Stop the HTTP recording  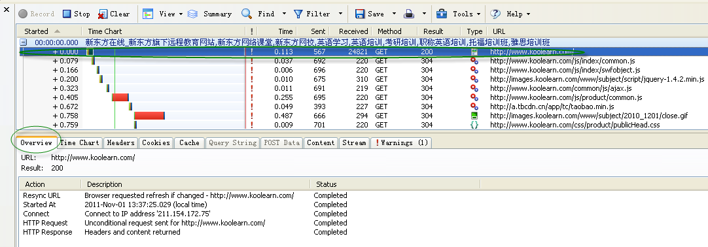pyautogui.click(x=77, y=14)
